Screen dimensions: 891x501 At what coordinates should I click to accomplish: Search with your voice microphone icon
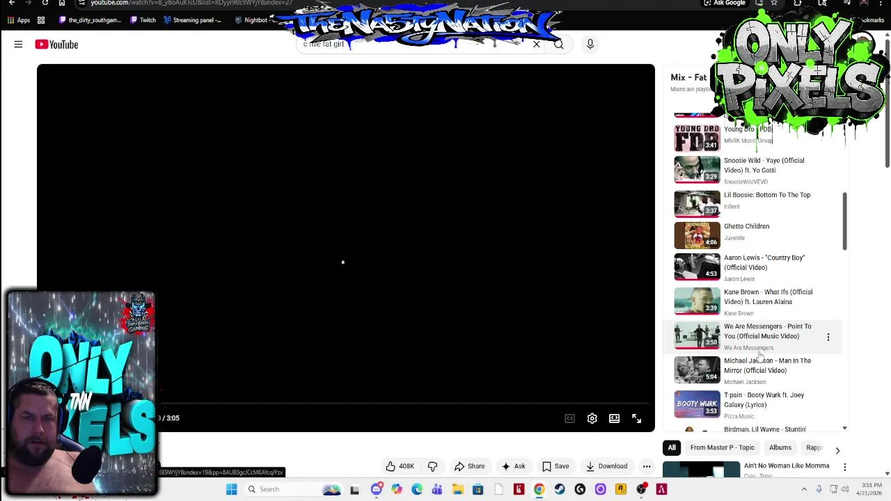(x=590, y=45)
